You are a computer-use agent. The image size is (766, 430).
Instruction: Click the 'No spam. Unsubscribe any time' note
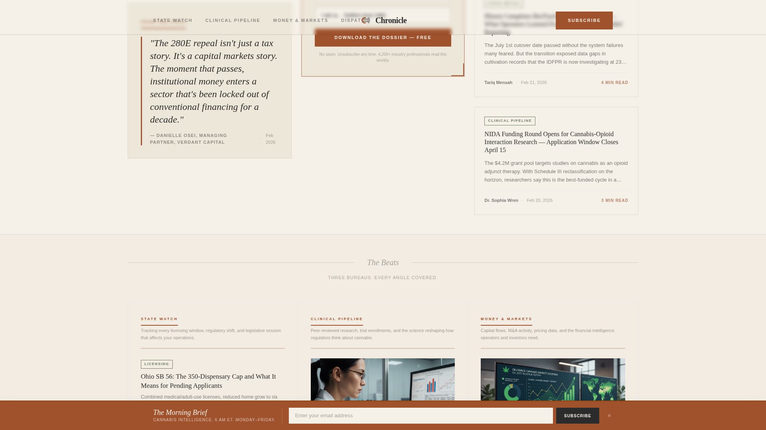pyautogui.click(x=383, y=57)
